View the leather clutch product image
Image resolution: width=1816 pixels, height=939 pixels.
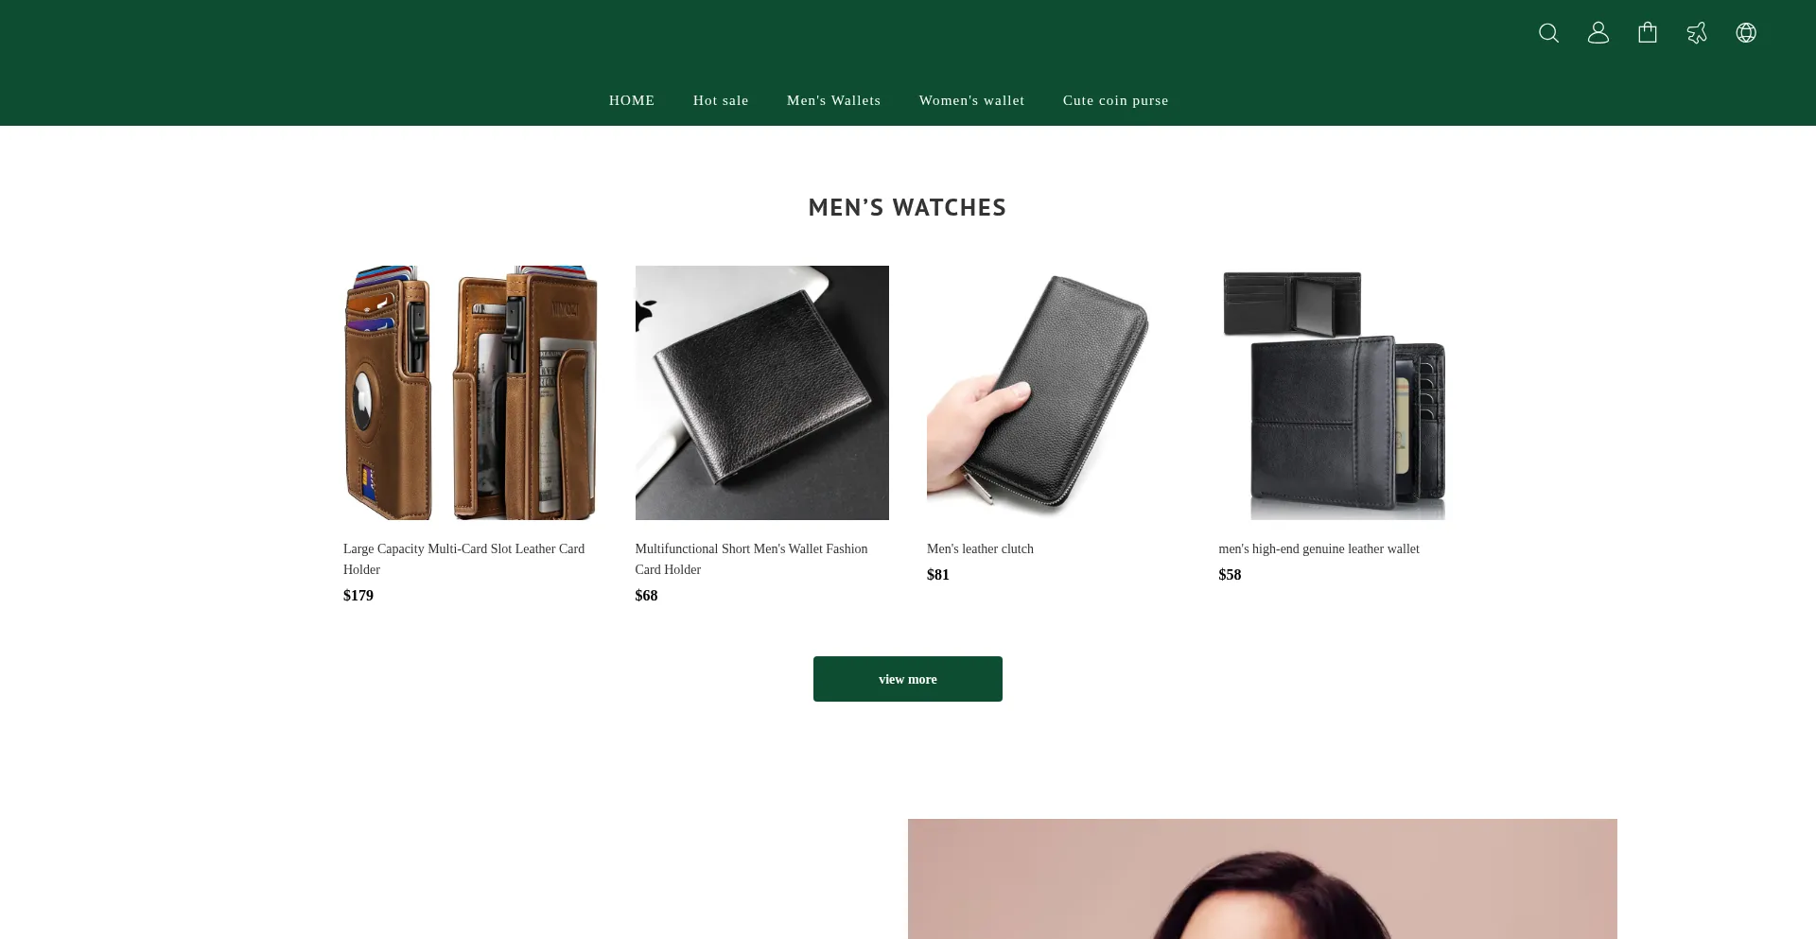pyautogui.click(x=1054, y=392)
